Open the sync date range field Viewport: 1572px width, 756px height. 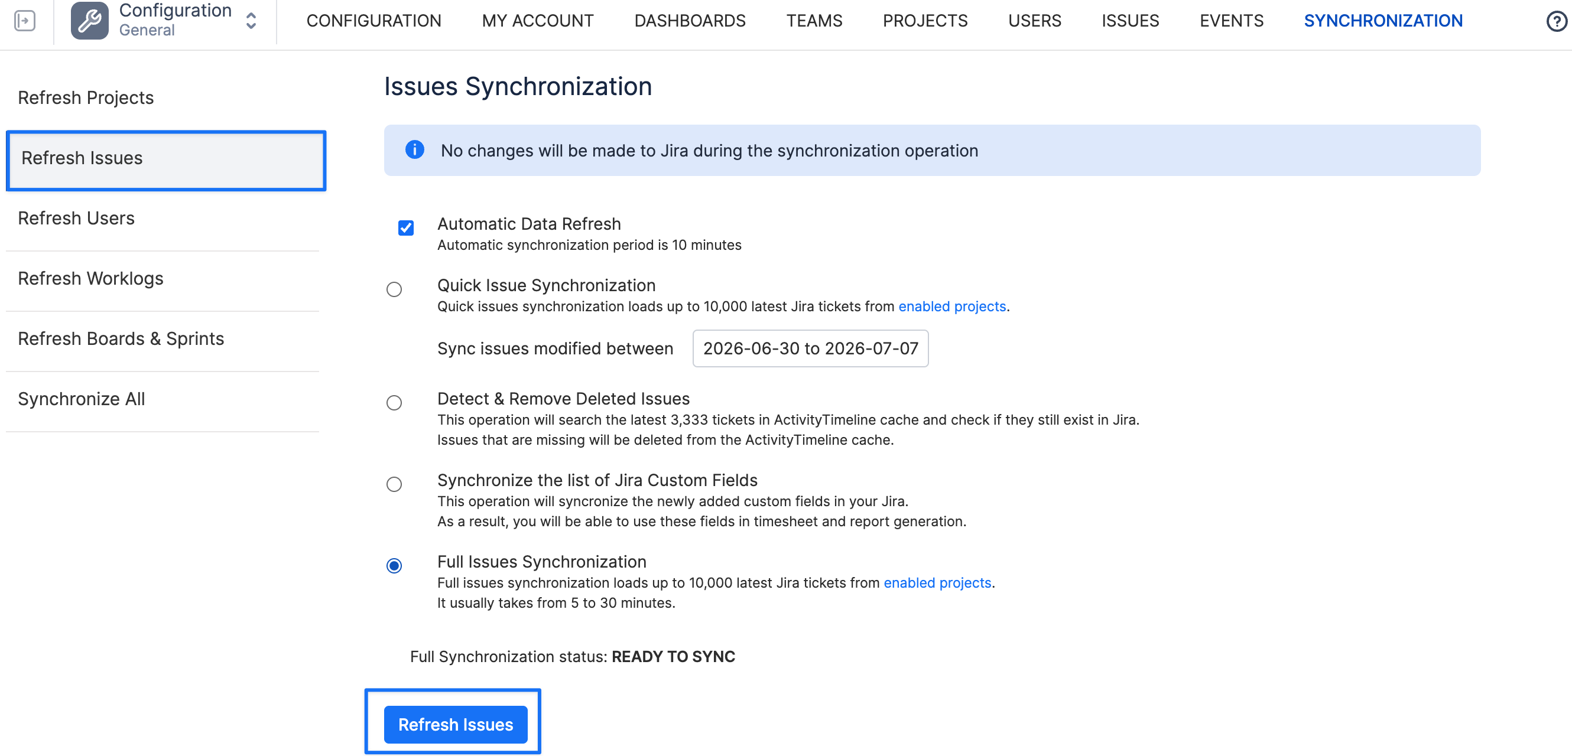pos(810,348)
